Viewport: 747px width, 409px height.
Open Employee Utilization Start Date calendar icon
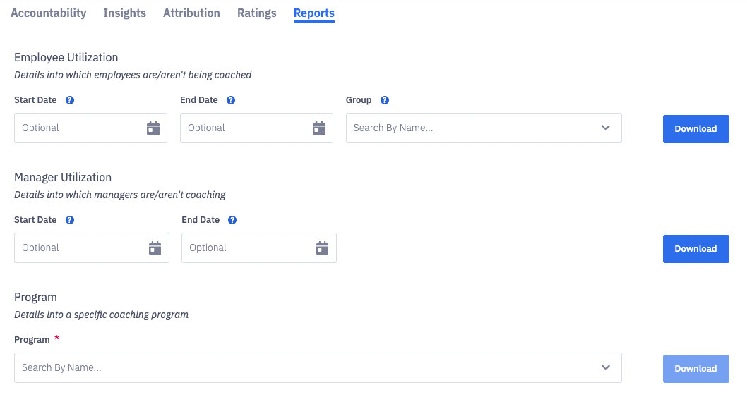click(153, 128)
